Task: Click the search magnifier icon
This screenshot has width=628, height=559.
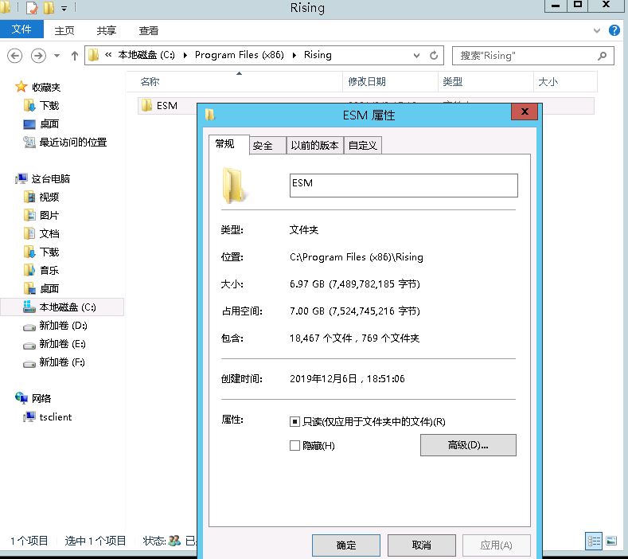Action: point(602,56)
